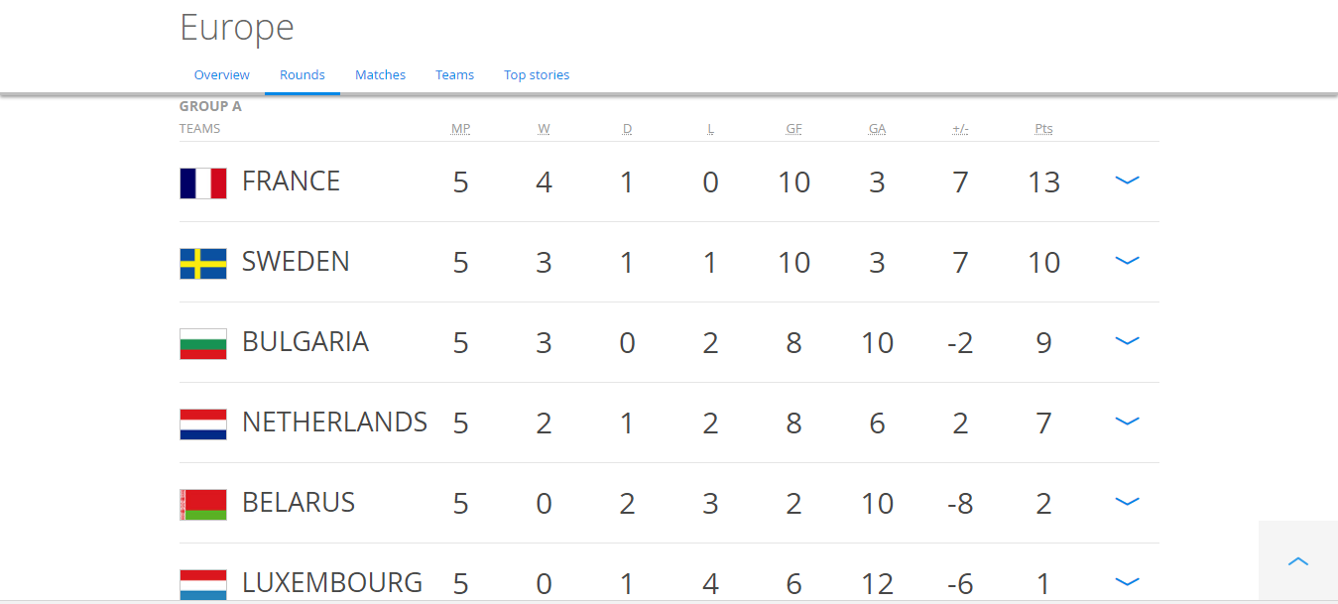This screenshot has height=604, width=1338.
Task: Expand the Bulgaria row chevron
Action: [1127, 341]
